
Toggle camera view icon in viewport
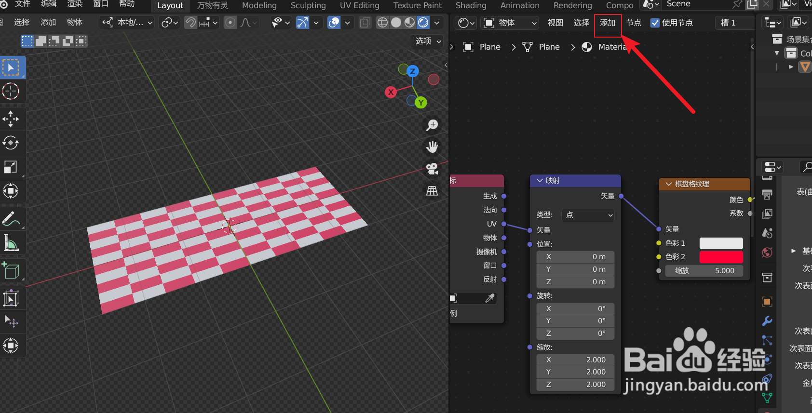[x=432, y=169]
